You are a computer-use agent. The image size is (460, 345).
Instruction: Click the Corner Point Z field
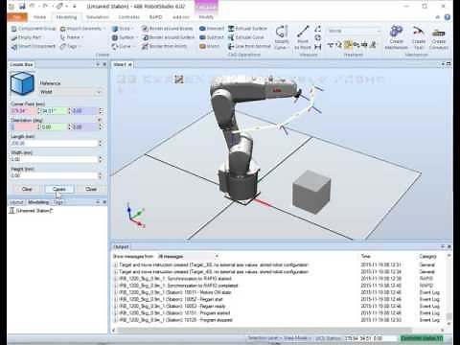pos(85,111)
